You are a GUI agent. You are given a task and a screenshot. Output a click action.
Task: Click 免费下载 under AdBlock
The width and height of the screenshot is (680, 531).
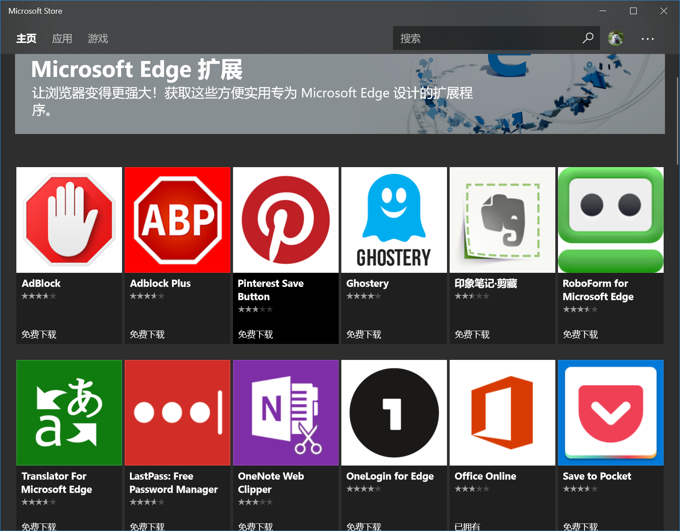pos(39,335)
